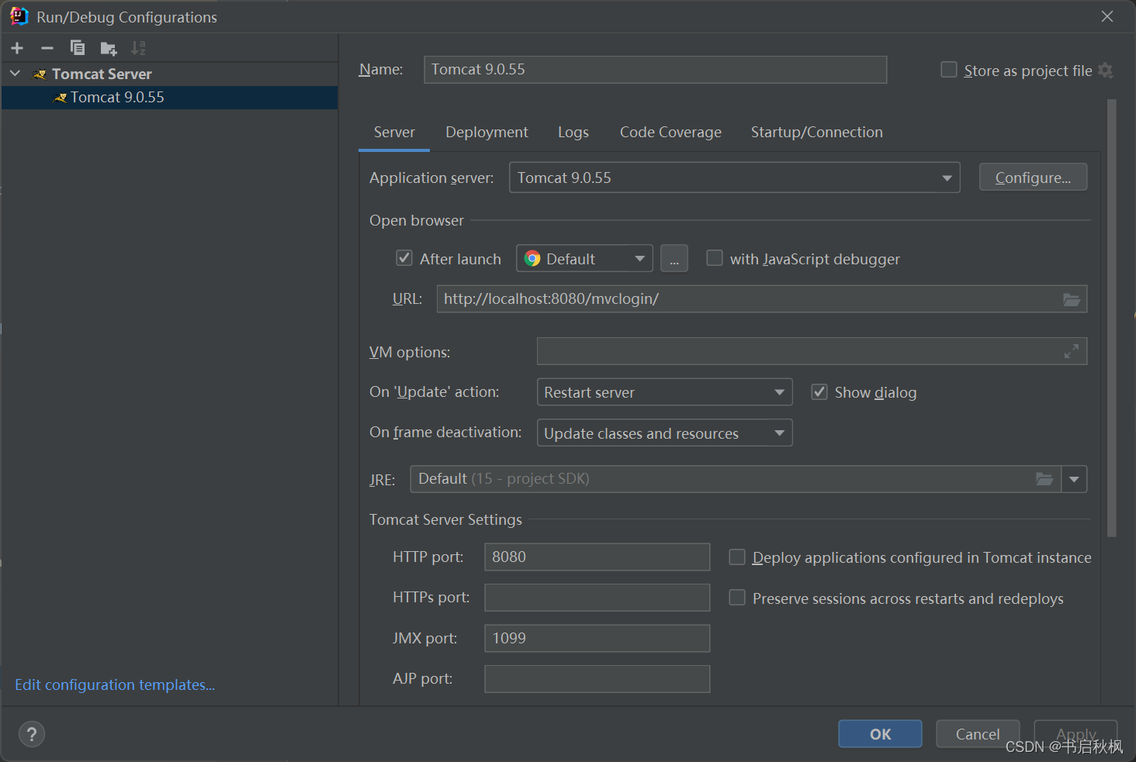Toggle the Store as project file checkbox
The height and width of the screenshot is (762, 1136).
(948, 70)
